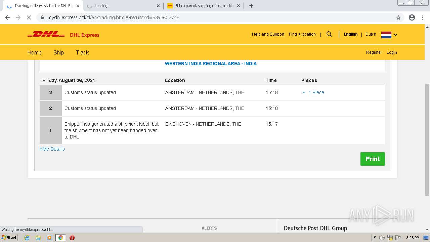Click the browser forward arrow
The image size is (430, 242).
click(x=18, y=17)
